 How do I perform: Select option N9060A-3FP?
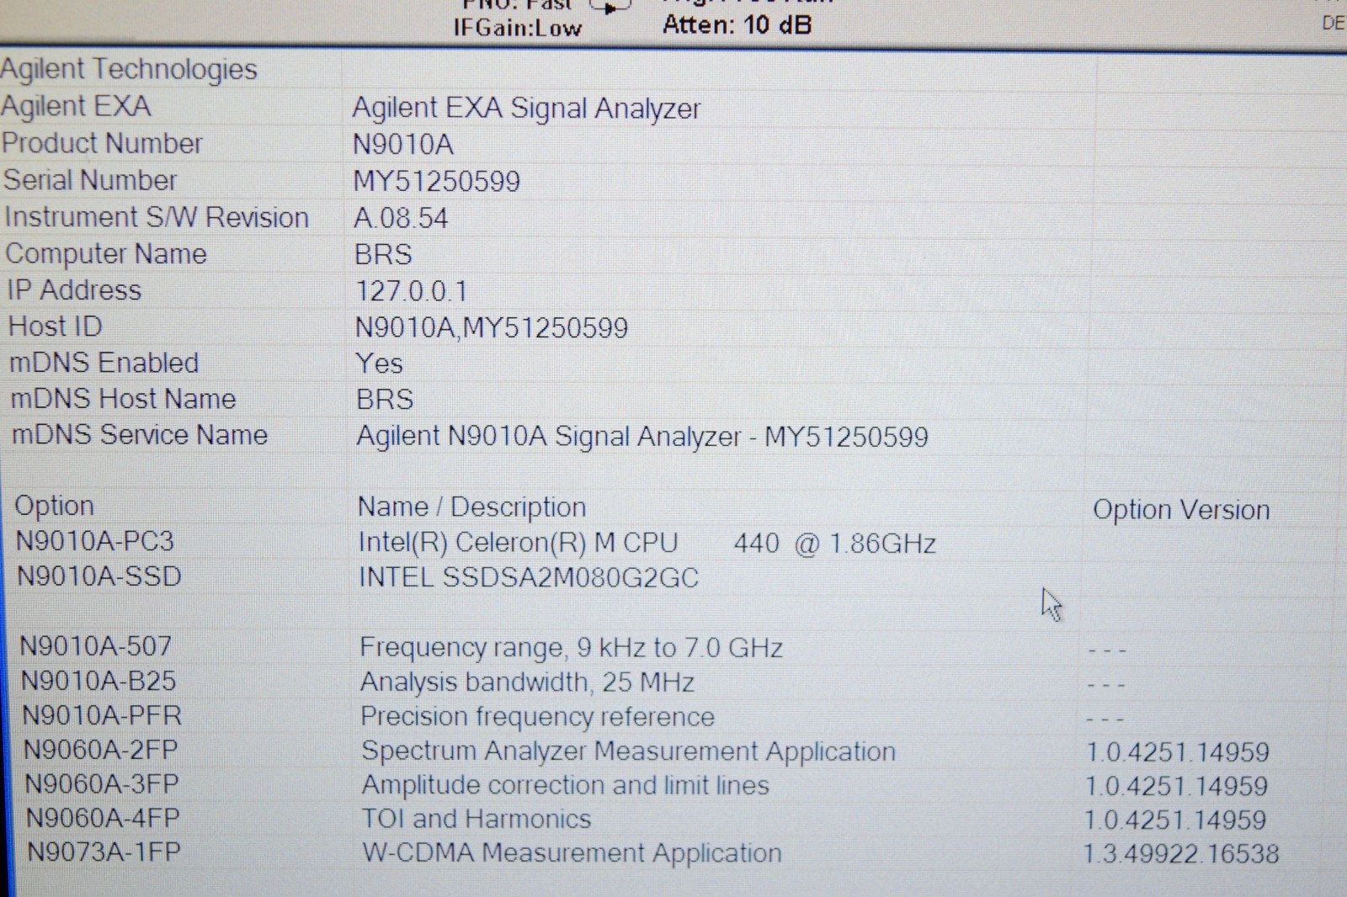point(102,784)
